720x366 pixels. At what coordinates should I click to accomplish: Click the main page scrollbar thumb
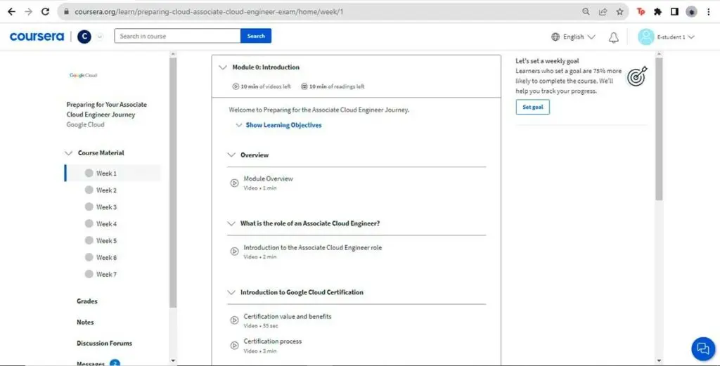point(660,129)
